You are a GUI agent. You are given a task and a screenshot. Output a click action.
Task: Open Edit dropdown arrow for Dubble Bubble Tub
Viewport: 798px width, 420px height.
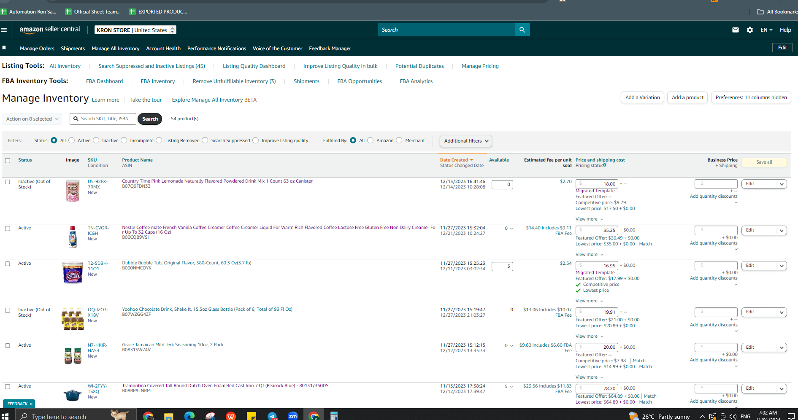click(x=782, y=266)
